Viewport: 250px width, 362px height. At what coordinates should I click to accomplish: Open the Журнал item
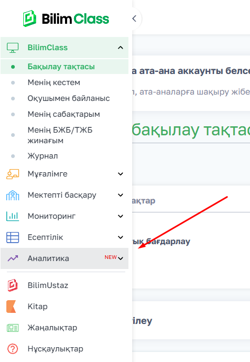(x=43, y=156)
